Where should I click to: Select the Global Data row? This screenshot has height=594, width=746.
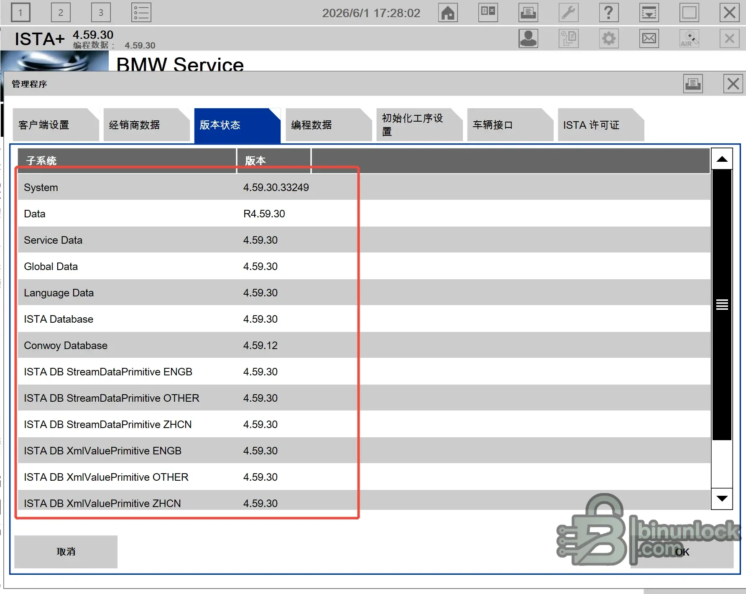(x=364, y=266)
